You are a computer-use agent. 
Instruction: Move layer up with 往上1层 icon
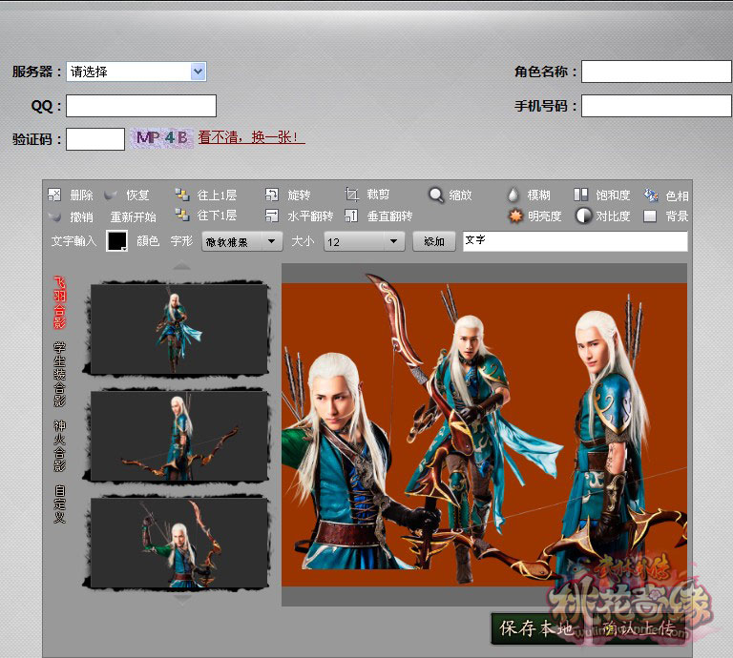point(182,195)
